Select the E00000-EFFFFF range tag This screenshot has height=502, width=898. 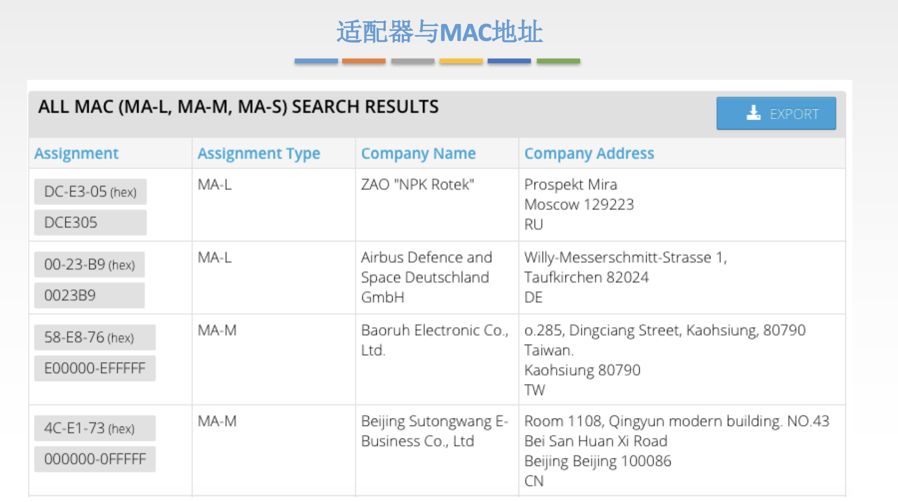(x=95, y=368)
